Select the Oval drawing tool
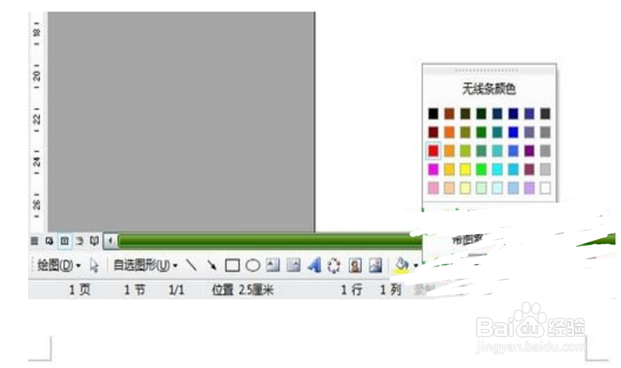This screenshot has width=621, height=368. pyautogui.click(x=253, y=265)
